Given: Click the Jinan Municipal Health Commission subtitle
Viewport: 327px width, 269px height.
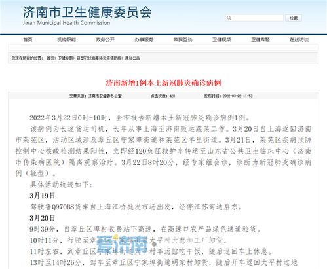Looking at the screenshot, I should (x=67, y=23).
